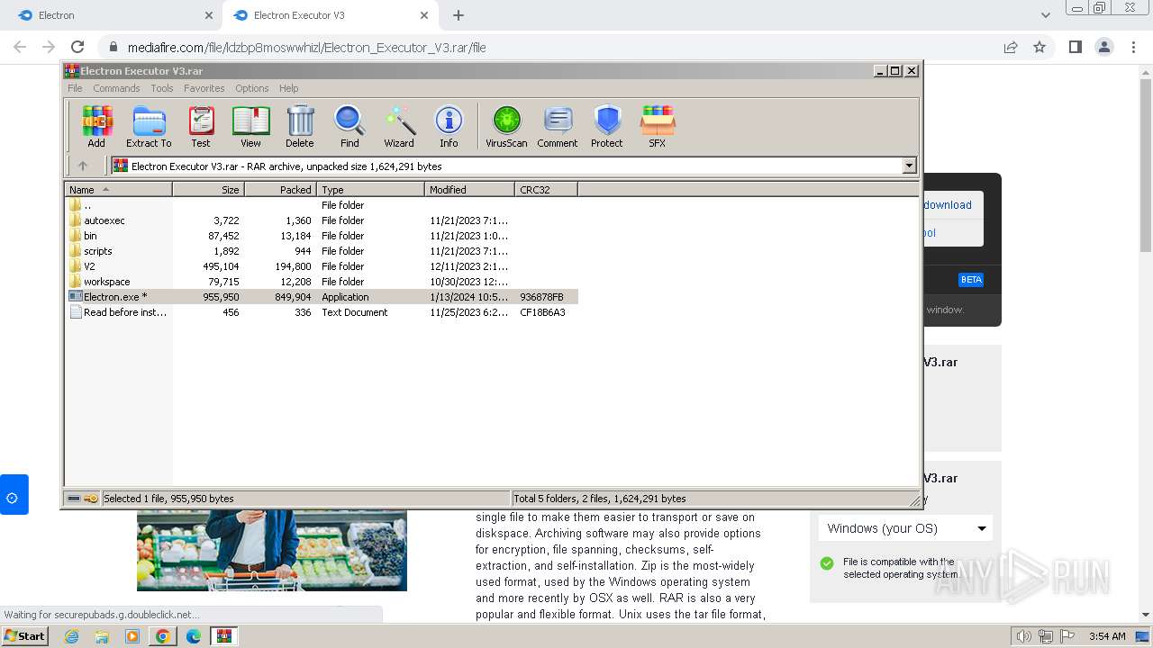The width and height of the screenshot is (1153, 648).
Task: Open the tab search chevron
Action: [1045, 15]
